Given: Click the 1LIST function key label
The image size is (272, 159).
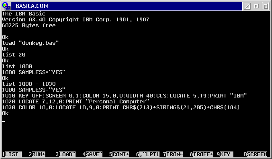Looking at the screenshot, I should point(12,154).
